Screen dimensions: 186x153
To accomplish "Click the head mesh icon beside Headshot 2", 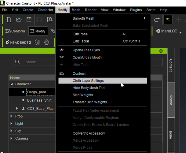I will (46, 43).
